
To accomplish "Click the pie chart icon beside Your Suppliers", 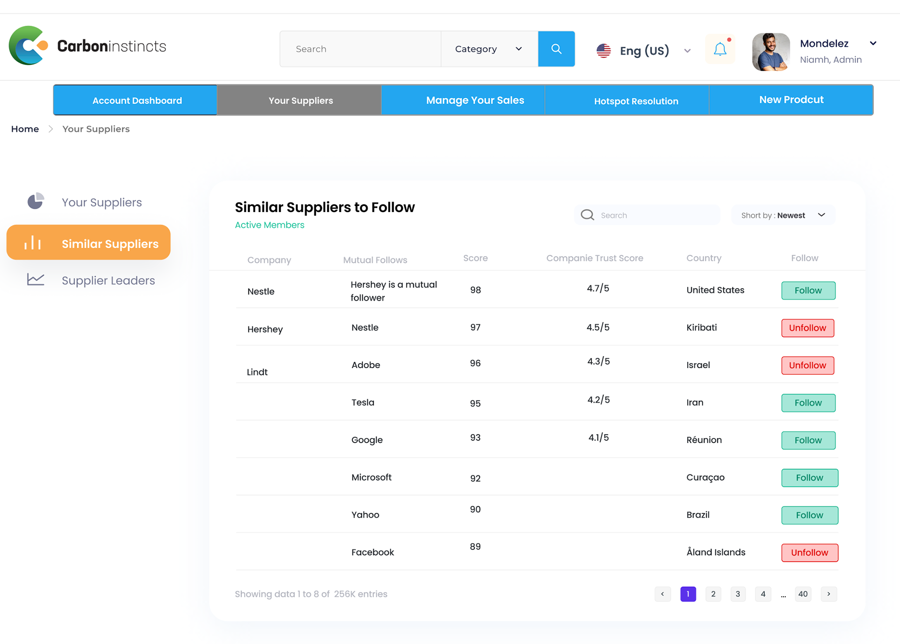I will coord(36,201).
